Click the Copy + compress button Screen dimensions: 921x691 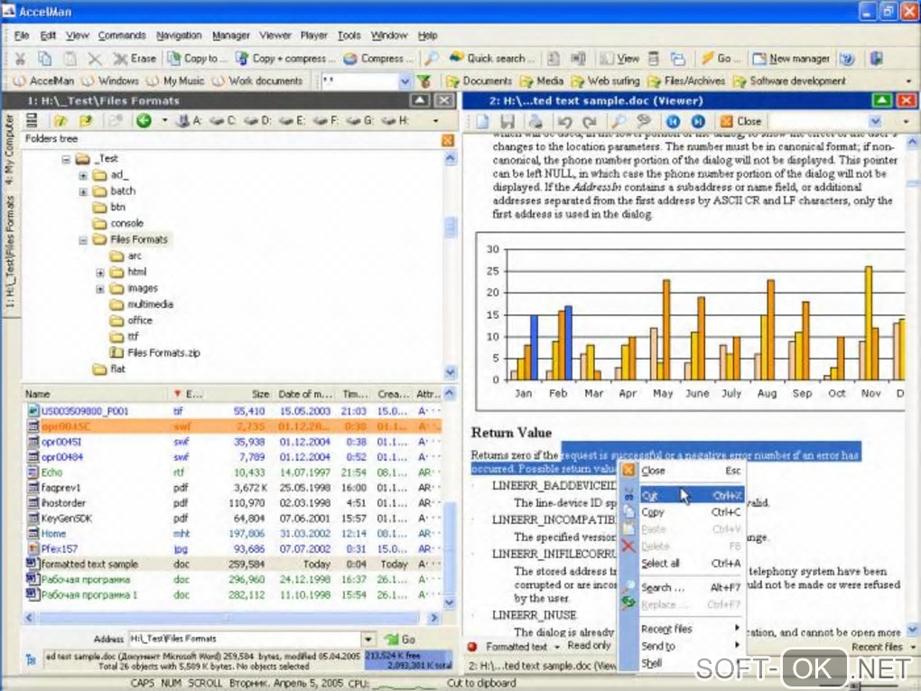[285, 58]
